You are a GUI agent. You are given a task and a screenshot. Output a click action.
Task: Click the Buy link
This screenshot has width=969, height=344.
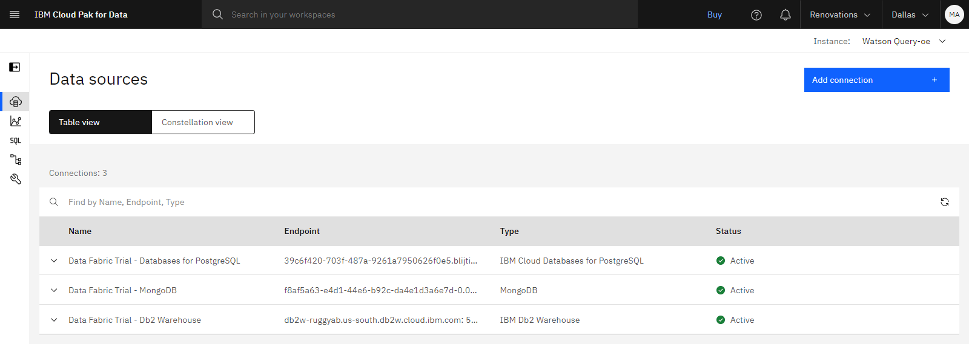coord(715,15)
